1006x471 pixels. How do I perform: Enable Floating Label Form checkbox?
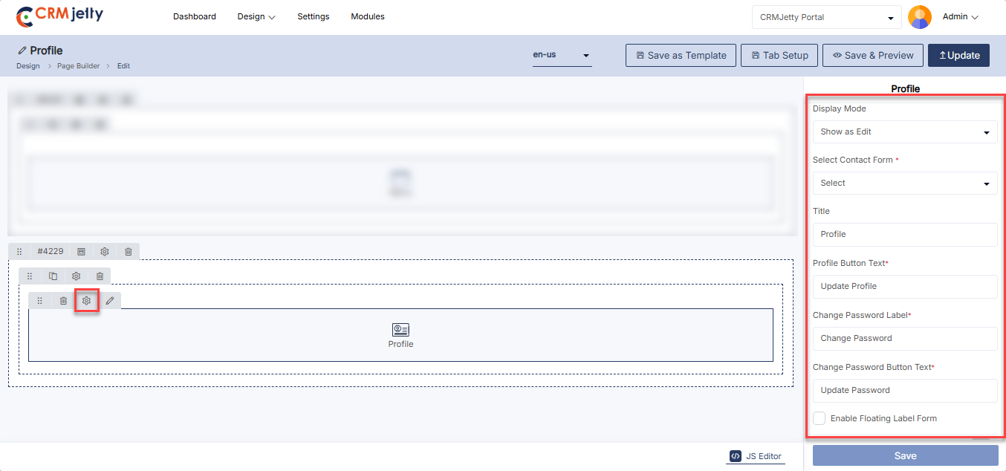[x=819, y=418]
